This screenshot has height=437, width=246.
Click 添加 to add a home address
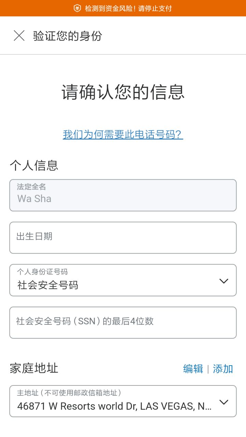[x=223, y=369]
